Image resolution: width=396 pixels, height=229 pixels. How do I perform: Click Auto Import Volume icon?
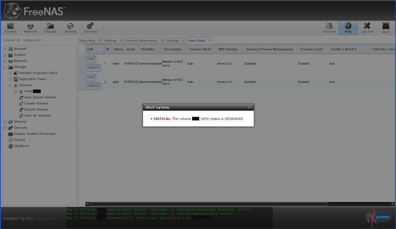coord(21,98)
